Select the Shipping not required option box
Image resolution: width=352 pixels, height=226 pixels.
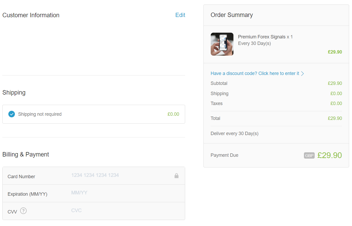[x=94, y=114]
